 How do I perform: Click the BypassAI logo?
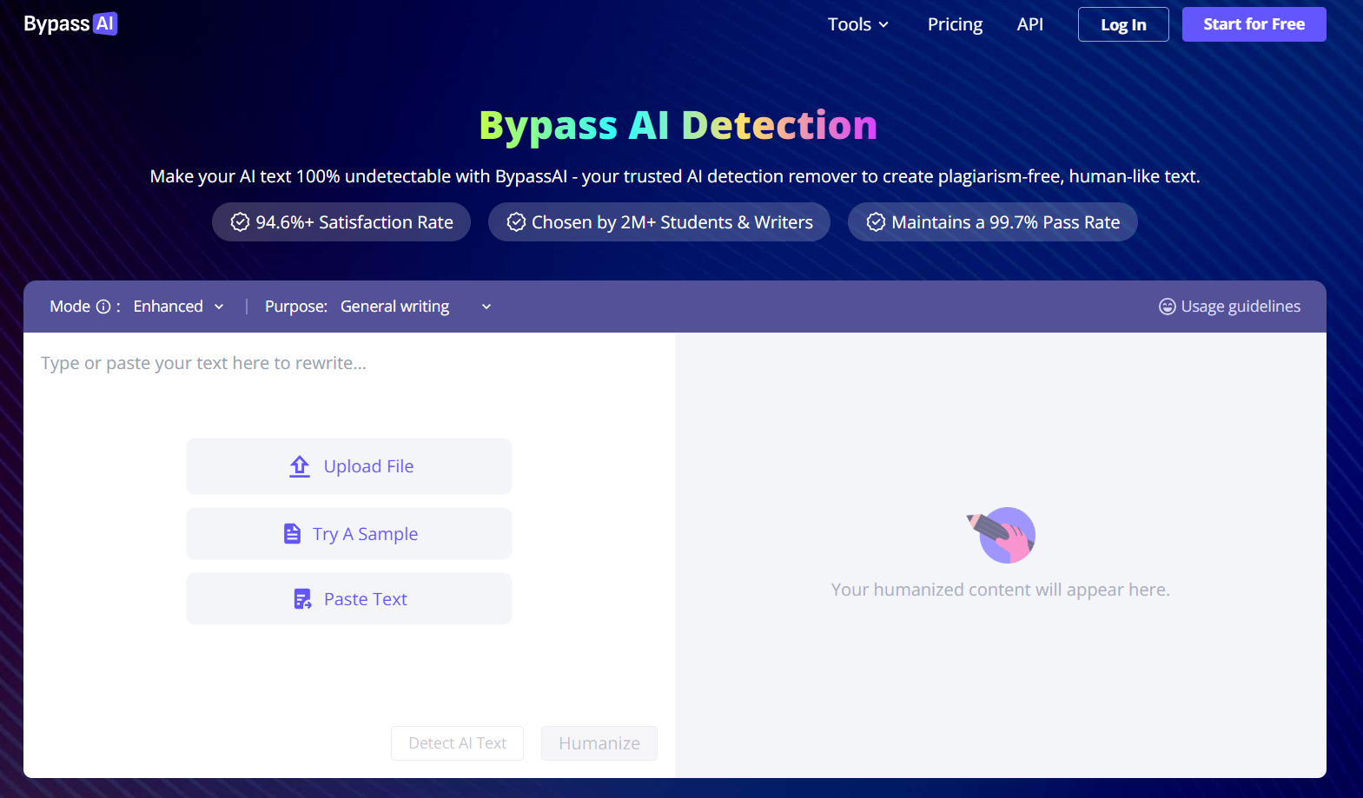click(70, 24)
